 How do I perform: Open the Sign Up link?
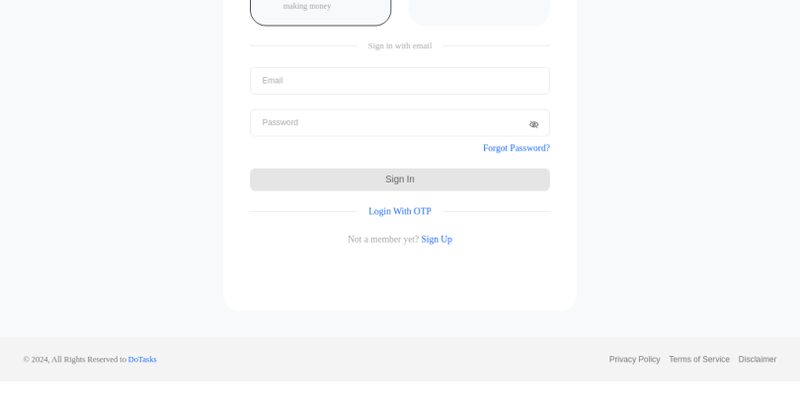pos(437,240)
